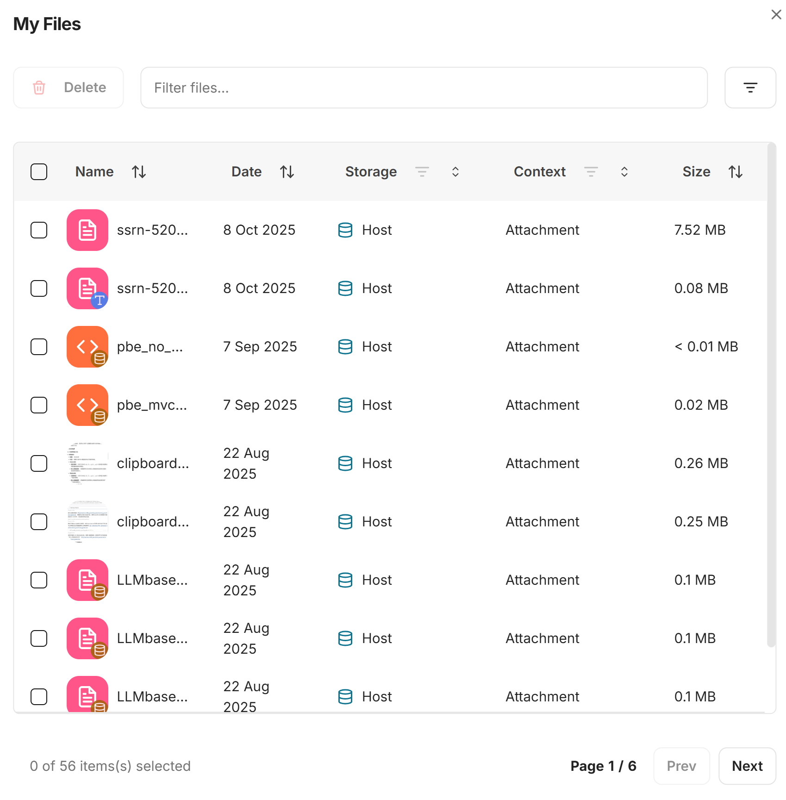
Task: Check the select-all files checkbox in header
Action: [x=39, y=172]
